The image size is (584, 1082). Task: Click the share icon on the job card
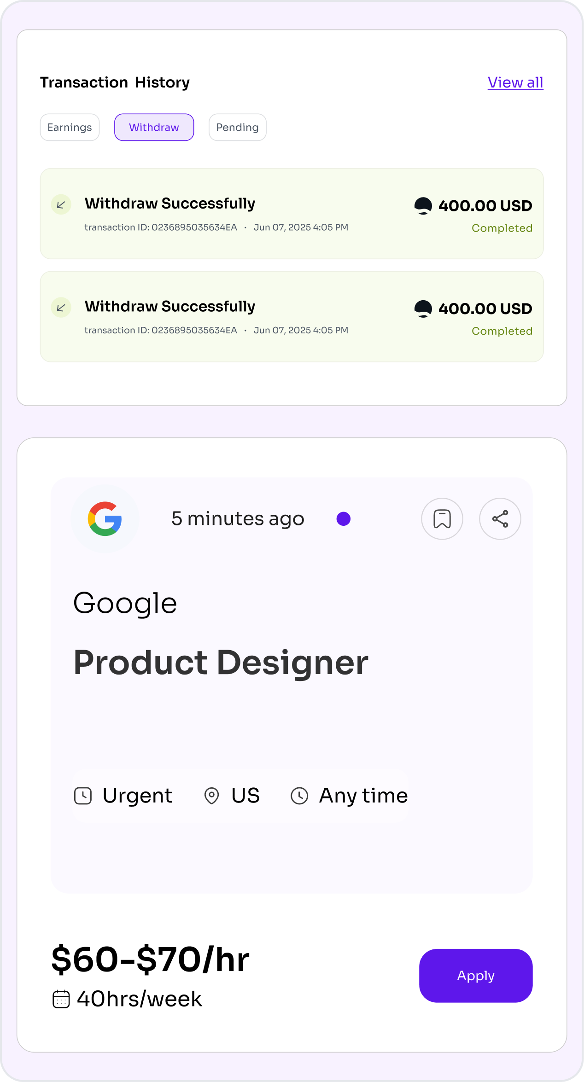[x=500, y=519]
